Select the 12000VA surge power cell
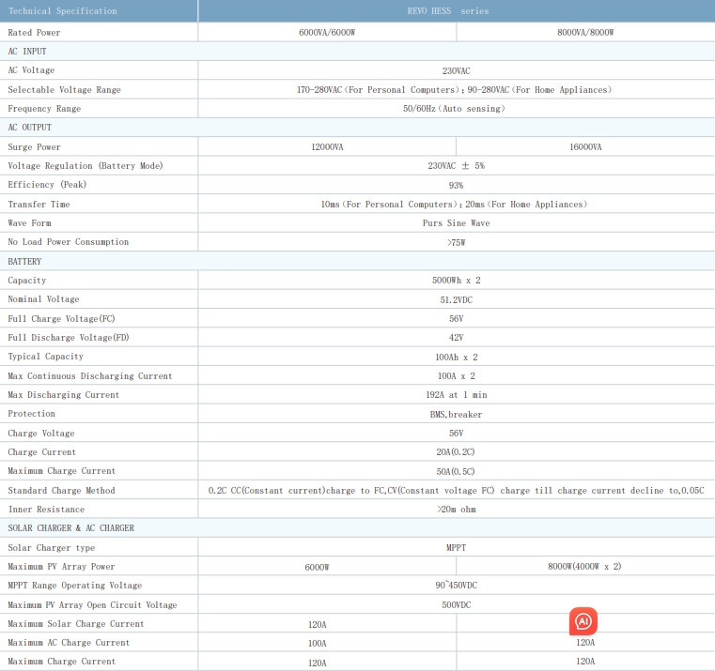This screenshot has width=715, height=671. (326, 147)
